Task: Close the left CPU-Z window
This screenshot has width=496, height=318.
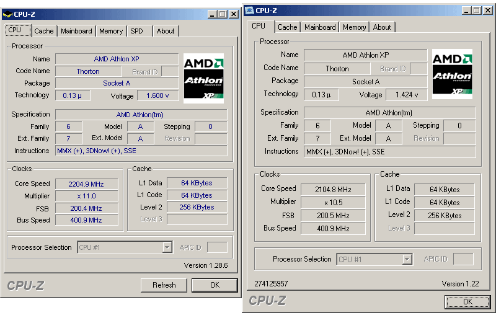Action: click(234, 14)
